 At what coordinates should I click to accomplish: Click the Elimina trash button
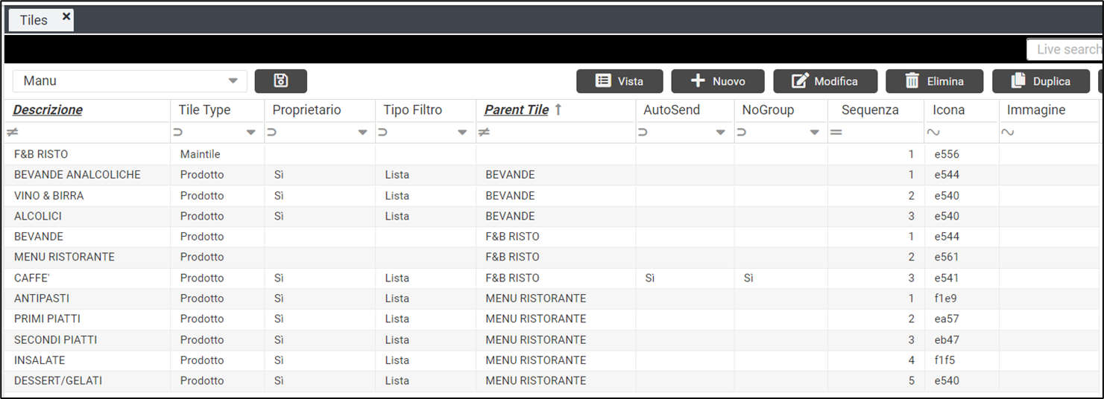click(x=934, y=81)
